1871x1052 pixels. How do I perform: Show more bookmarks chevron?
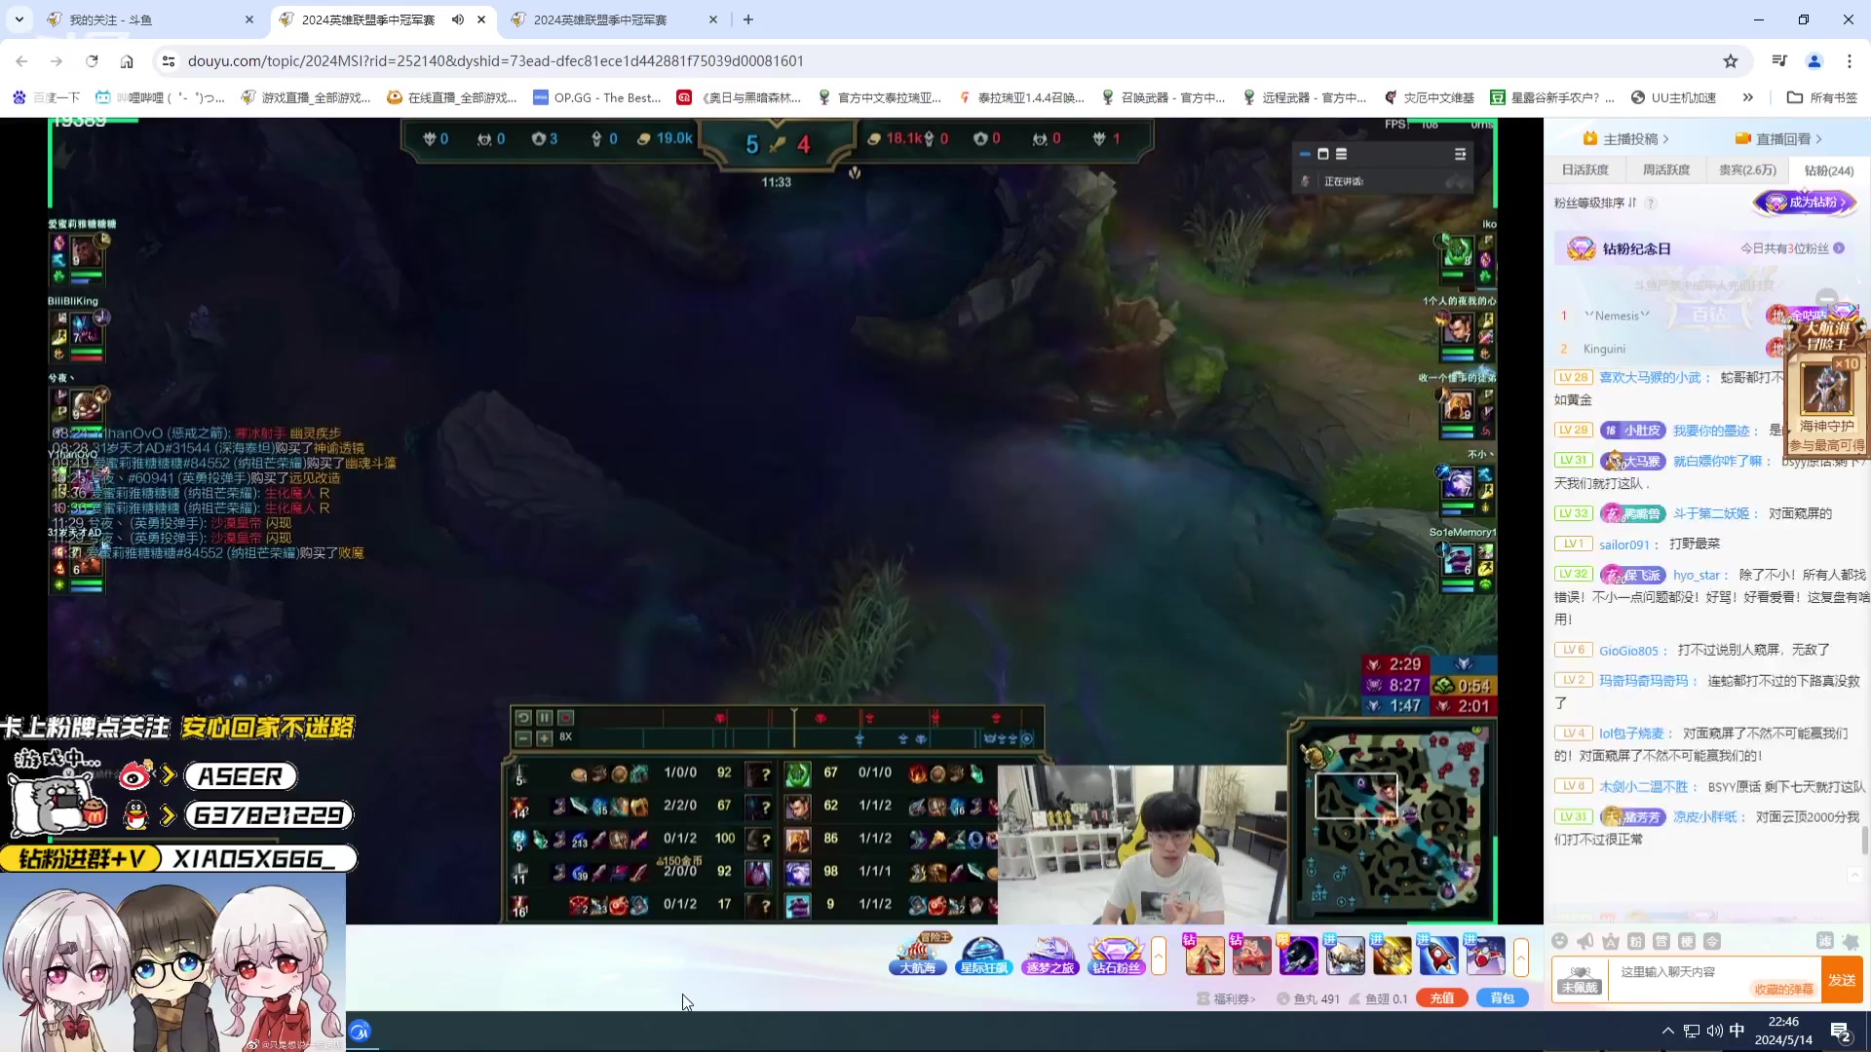pos(1748,97)
